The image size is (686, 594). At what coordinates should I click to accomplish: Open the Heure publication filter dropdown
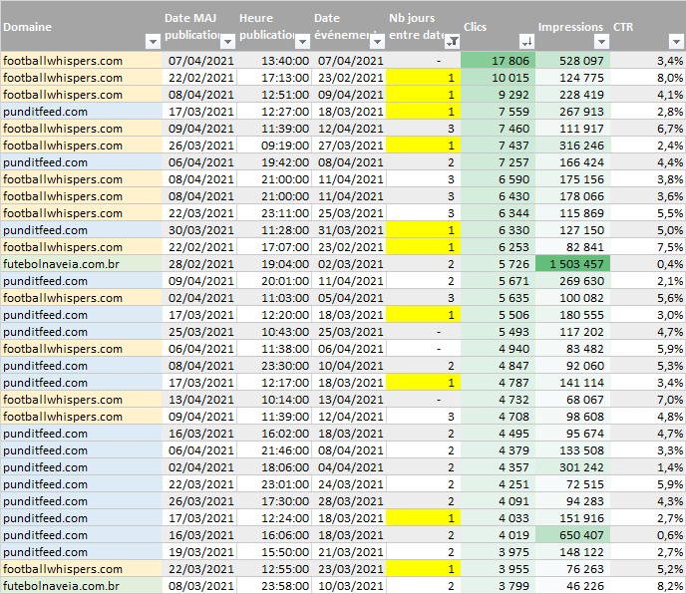(302, 42)
